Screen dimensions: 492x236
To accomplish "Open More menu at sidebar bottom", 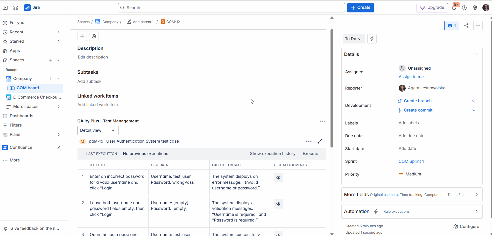I will [11, 160].
